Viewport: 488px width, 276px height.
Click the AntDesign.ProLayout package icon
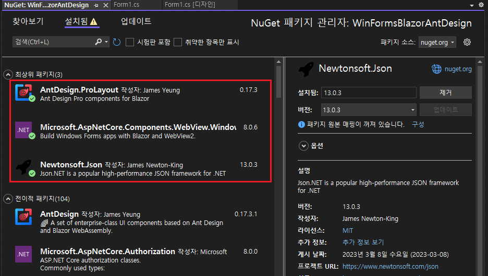[x=23, y=92]
